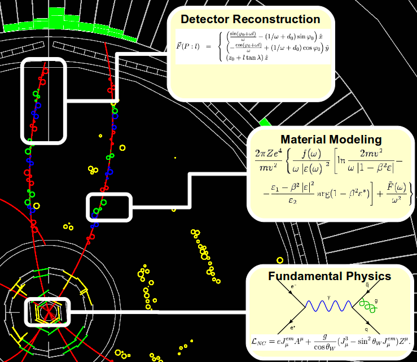
Task: Click the e⁻ label on the Feynman diagram
Action: pyautogui.click(x=293, y=286)
